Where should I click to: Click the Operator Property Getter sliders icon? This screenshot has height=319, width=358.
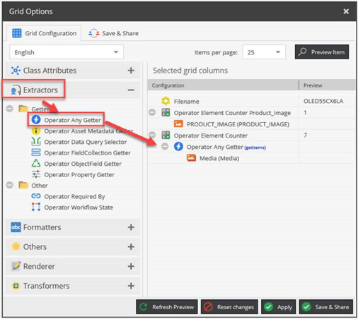(x=36, y=174)
